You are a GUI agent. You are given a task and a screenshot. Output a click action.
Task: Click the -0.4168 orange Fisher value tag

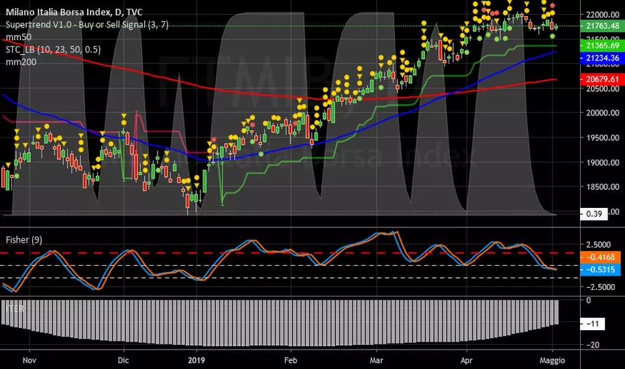[x=600, y=257]
